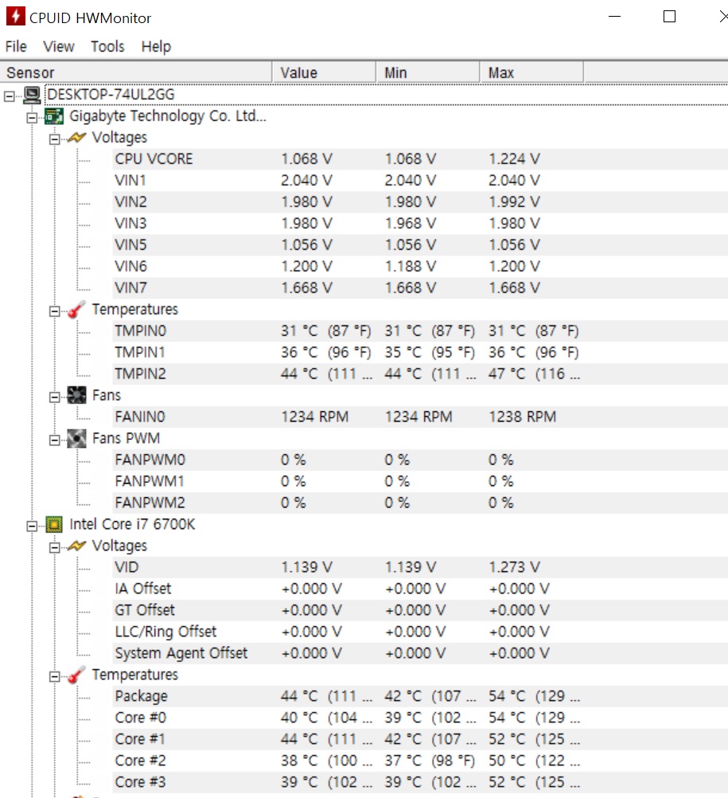Click the Intel Temperatures thermometer icon

[x=76, y=675]
